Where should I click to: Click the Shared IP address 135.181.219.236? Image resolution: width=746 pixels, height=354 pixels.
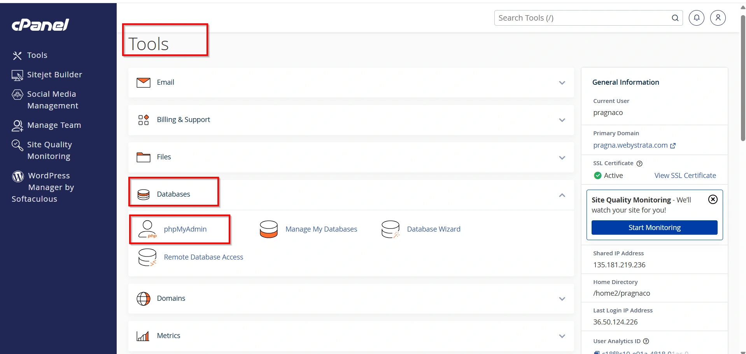619,265
